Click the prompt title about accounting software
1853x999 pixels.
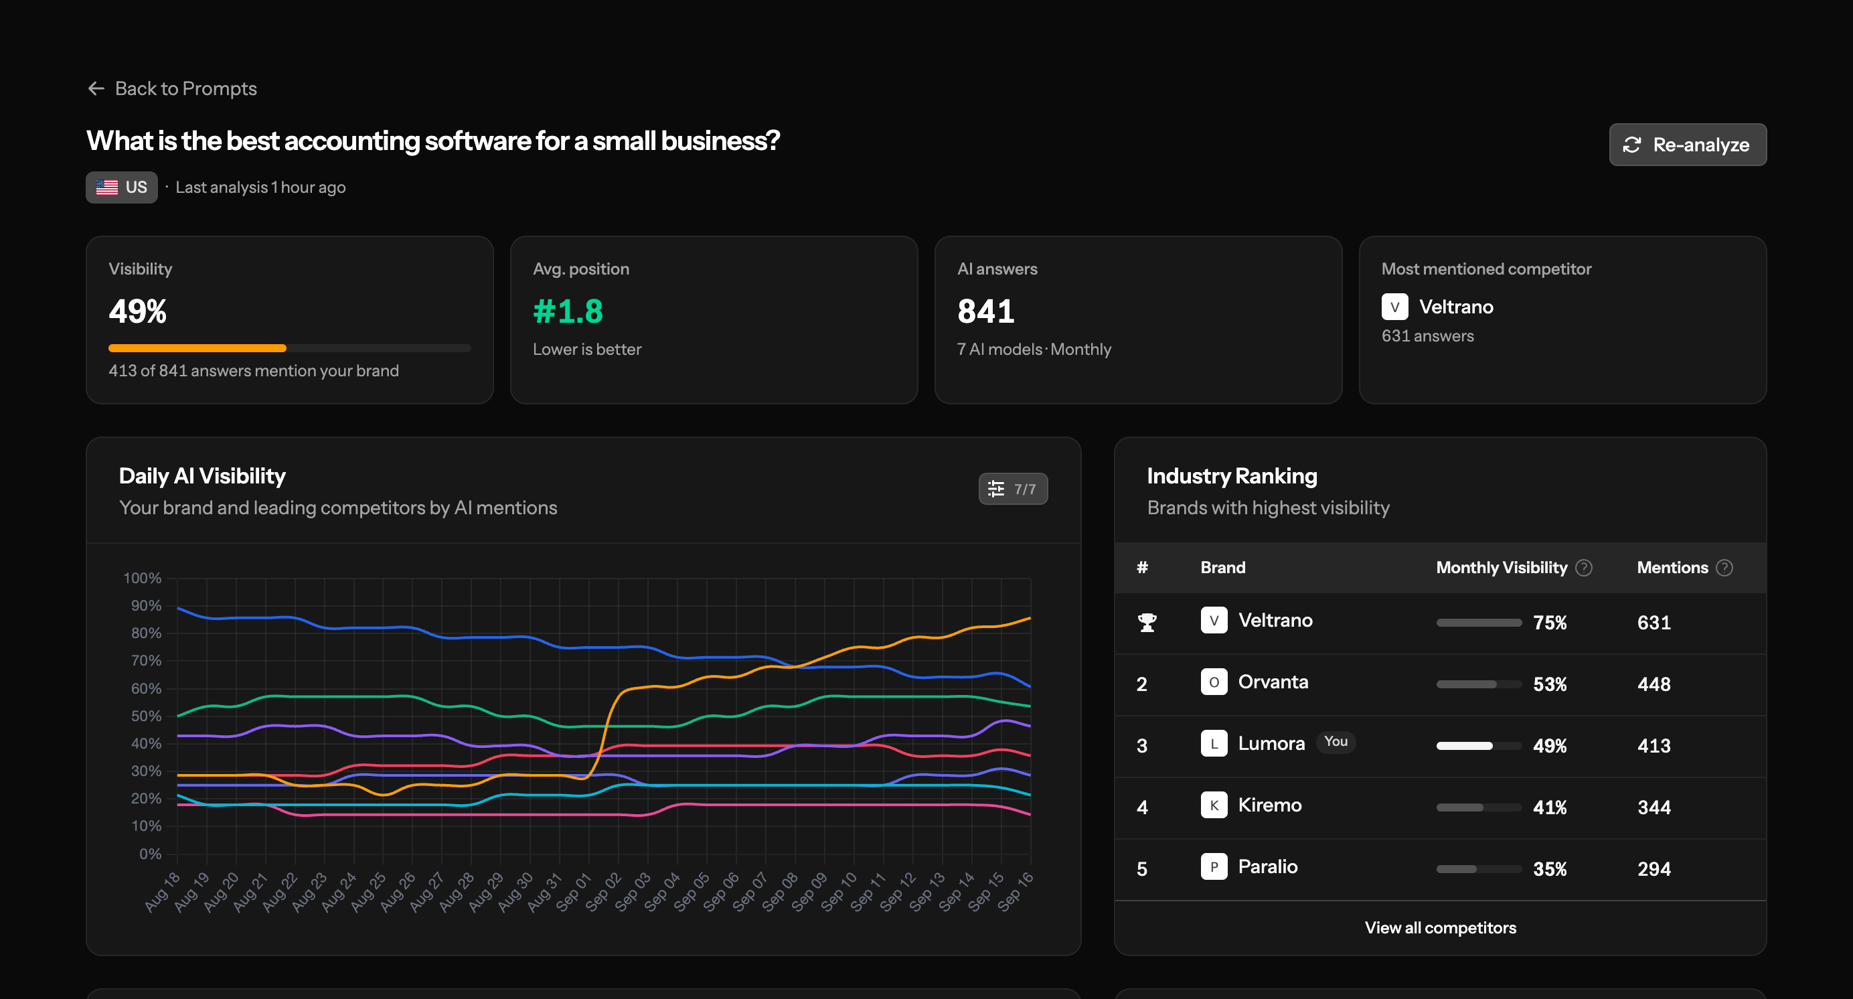pyautogui.click(x=433, y=141)
